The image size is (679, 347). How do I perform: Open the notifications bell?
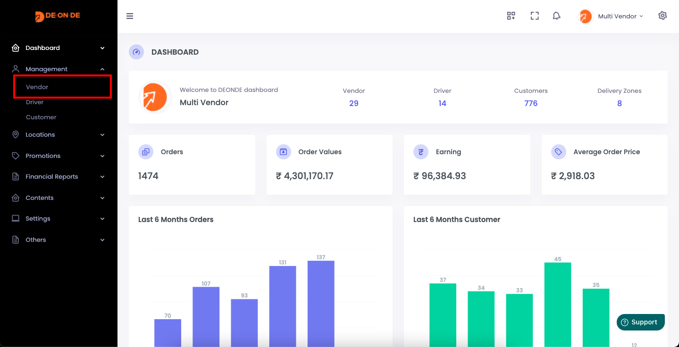click(557, 16)
